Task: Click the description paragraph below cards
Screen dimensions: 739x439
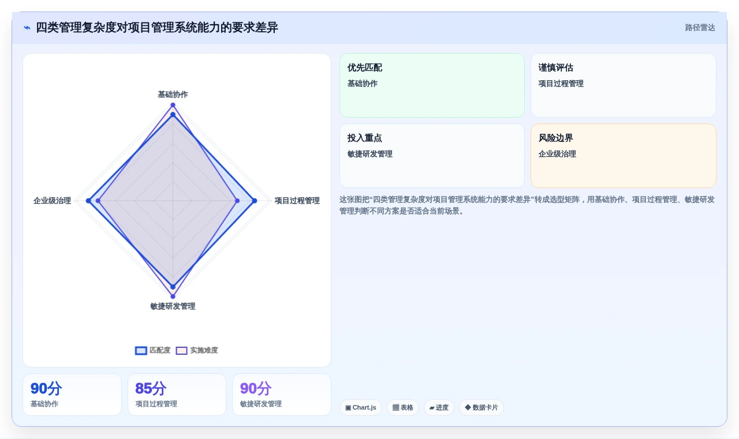Action: pos(527,205)
